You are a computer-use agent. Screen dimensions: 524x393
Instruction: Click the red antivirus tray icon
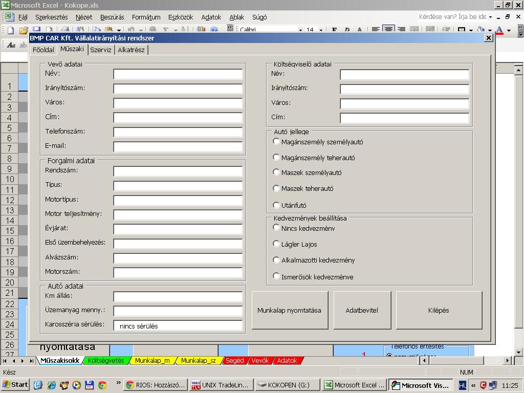[483, 385]
